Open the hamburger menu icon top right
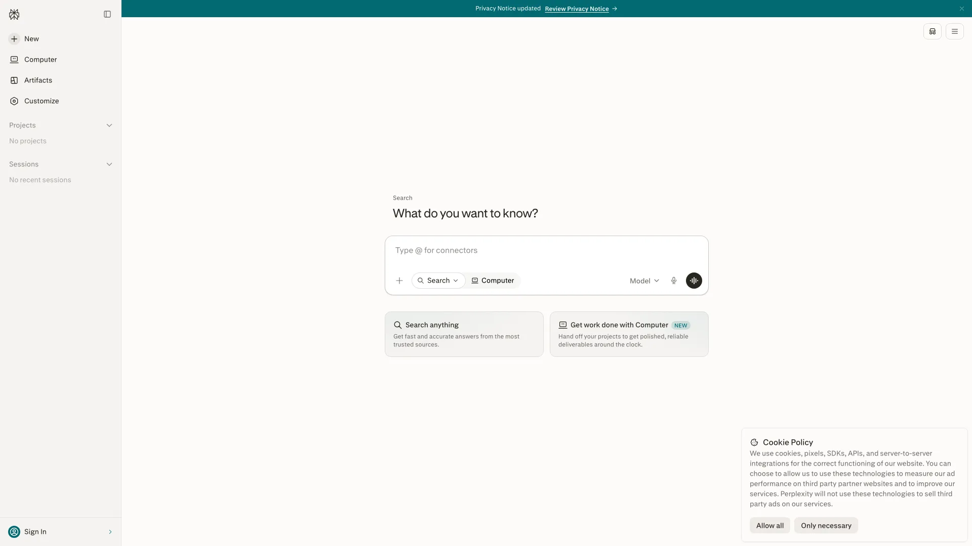The height and width of the screenshot is (546, 972). [955, 31]
